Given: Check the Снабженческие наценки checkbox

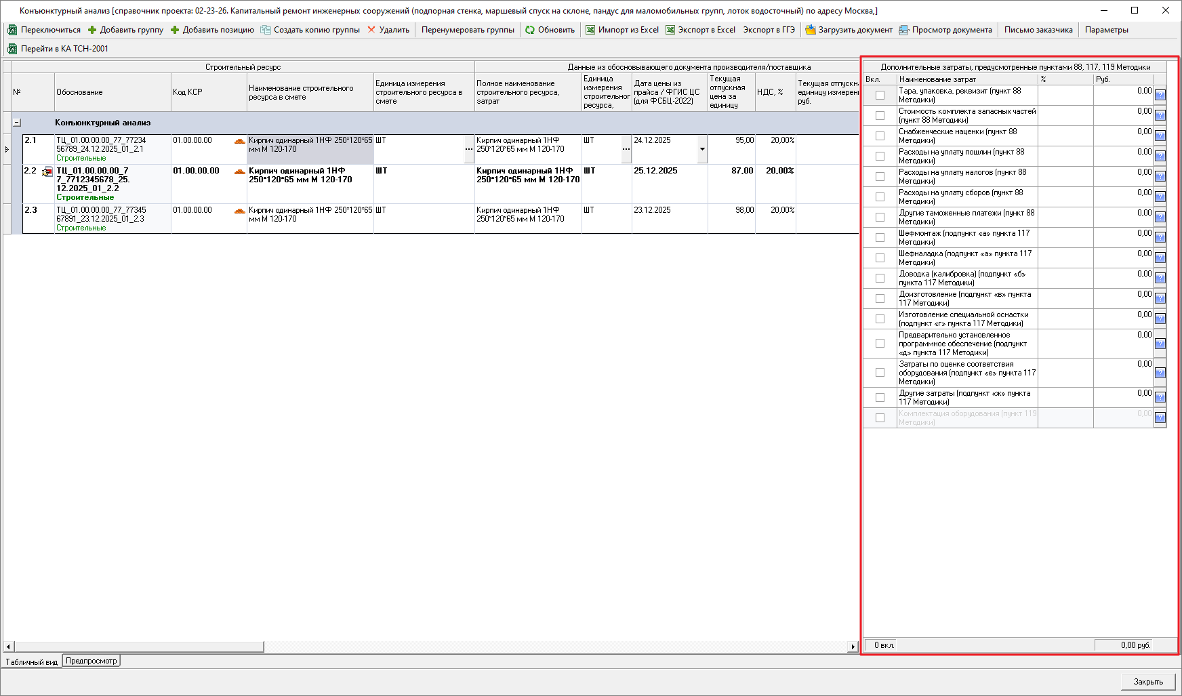Looking at the screenshot, I should point(880,136).
